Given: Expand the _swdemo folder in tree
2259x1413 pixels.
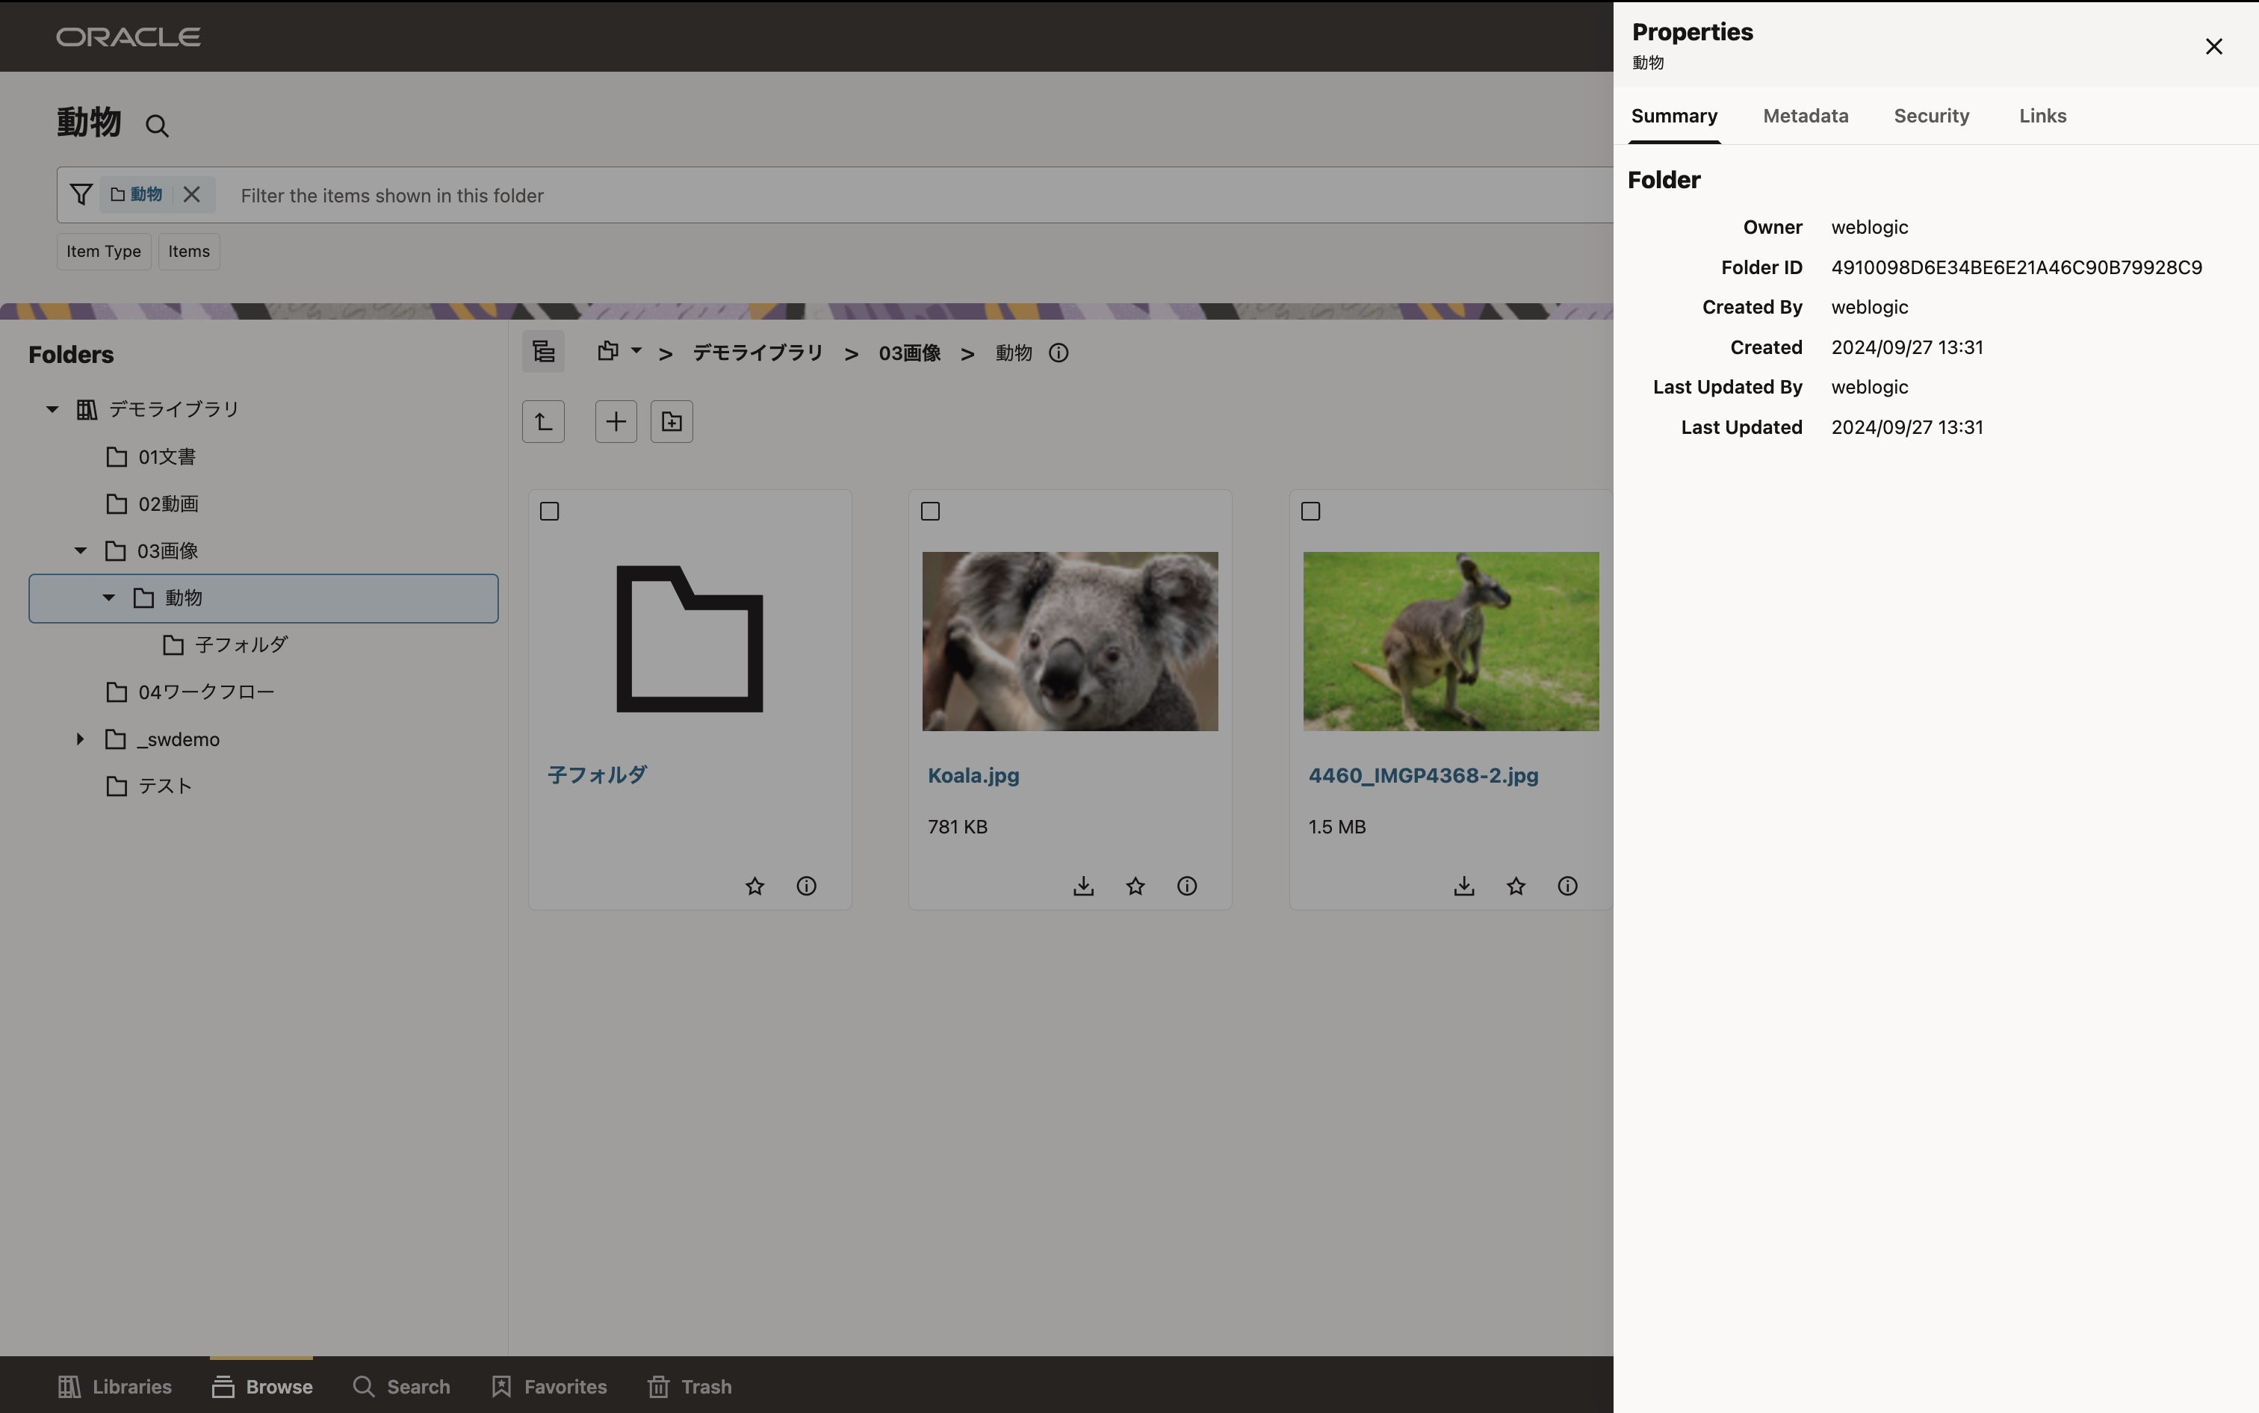Looking at the screenshot, I should [81, 739].
